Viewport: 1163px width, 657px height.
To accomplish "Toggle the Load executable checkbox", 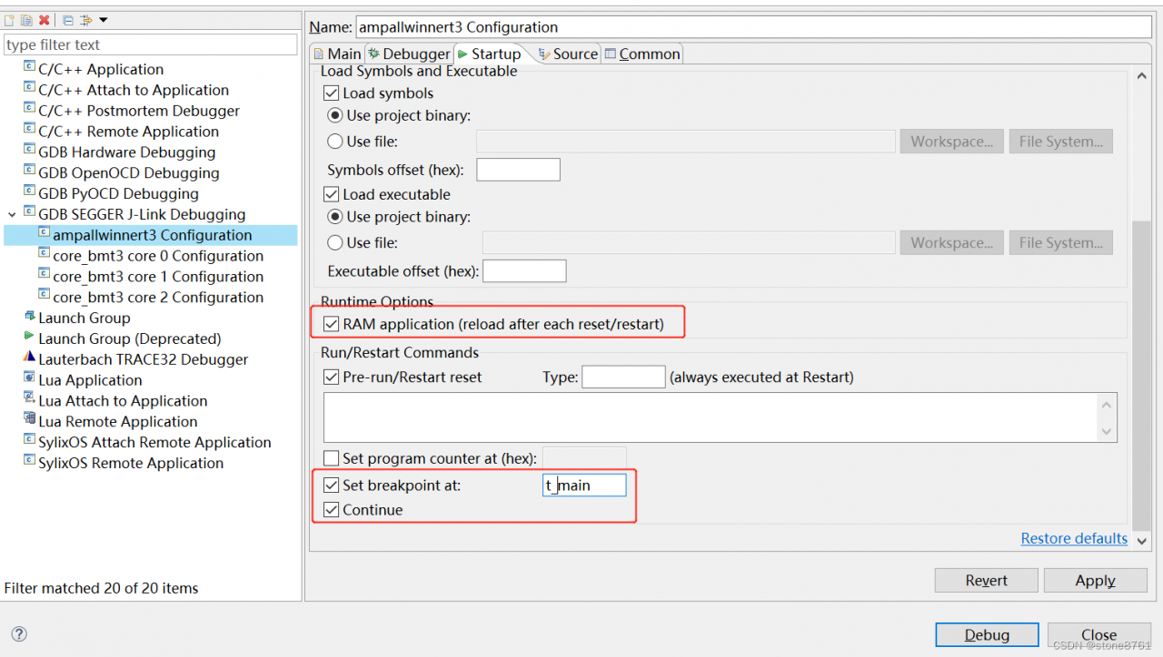I will 332,195.
